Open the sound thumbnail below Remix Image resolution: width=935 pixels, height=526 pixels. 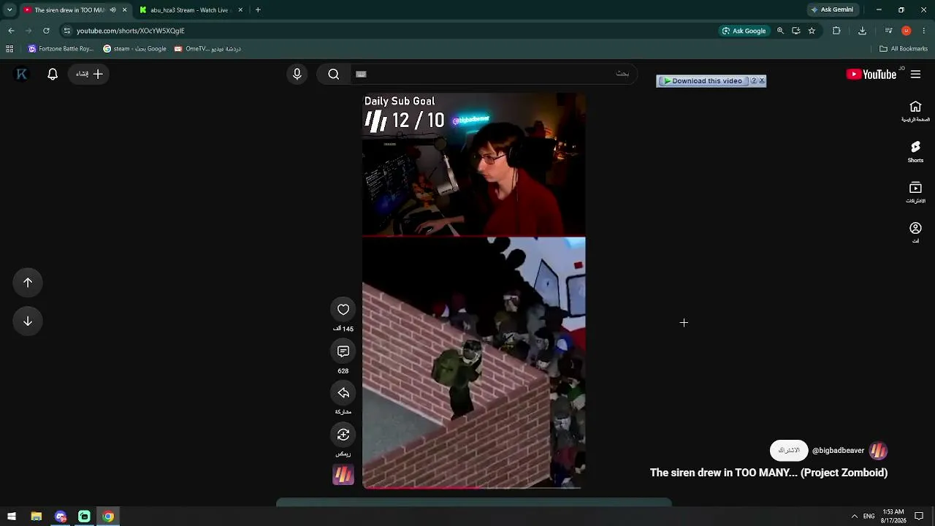343,476
